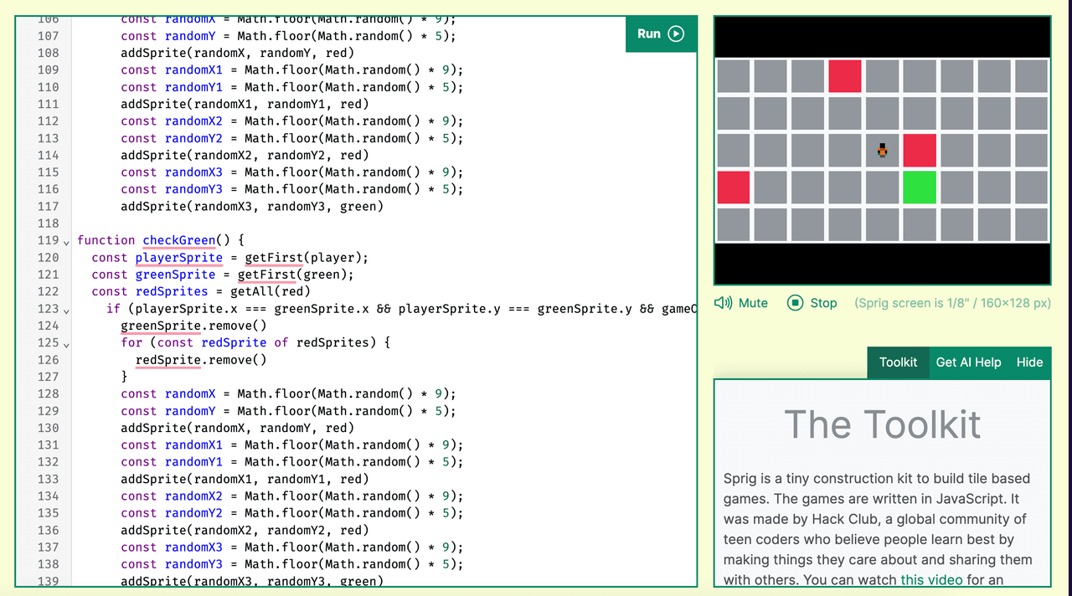Click the red tile in leftmost column
This screenshot has height=596, width=1072.
[x=734, y=188]
